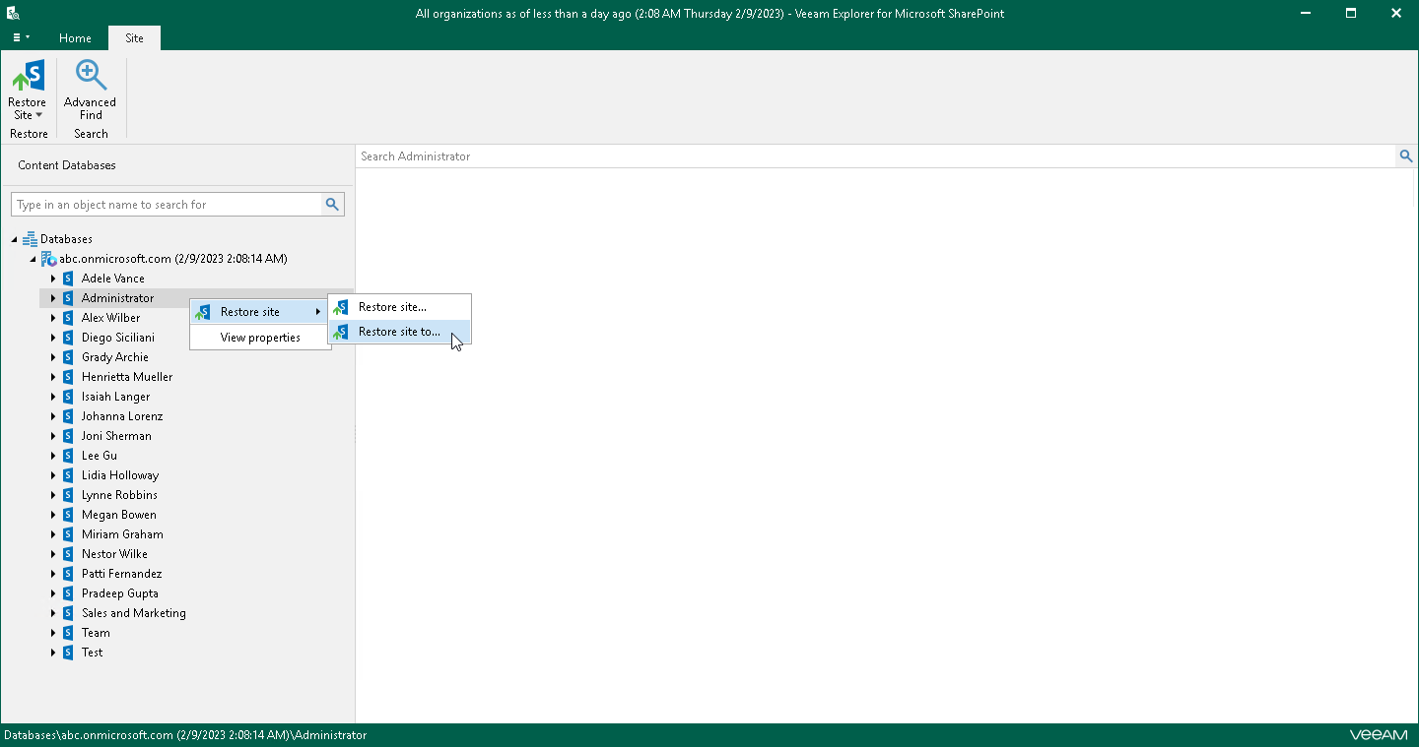The height and width of the screenshot is (747, 1419).
Task: Expand the Lee Gu site node
Action: tap(54, 455)
